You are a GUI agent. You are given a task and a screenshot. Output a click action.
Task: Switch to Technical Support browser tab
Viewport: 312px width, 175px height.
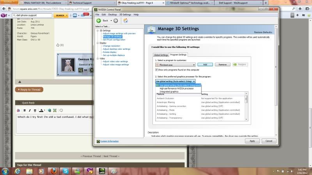point(92,3)
